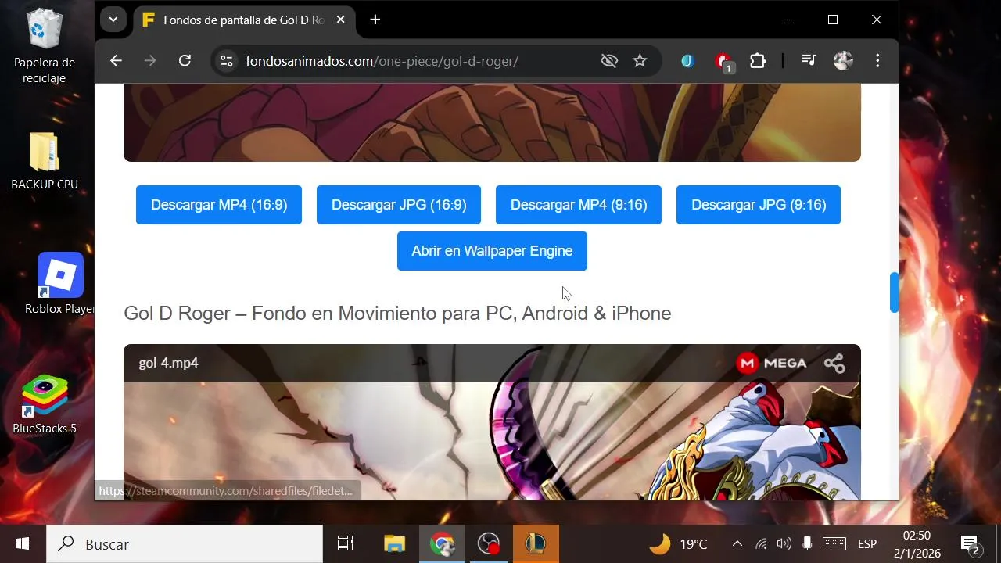
Task: Open the Chrome profile avatar
Action: 843,61
